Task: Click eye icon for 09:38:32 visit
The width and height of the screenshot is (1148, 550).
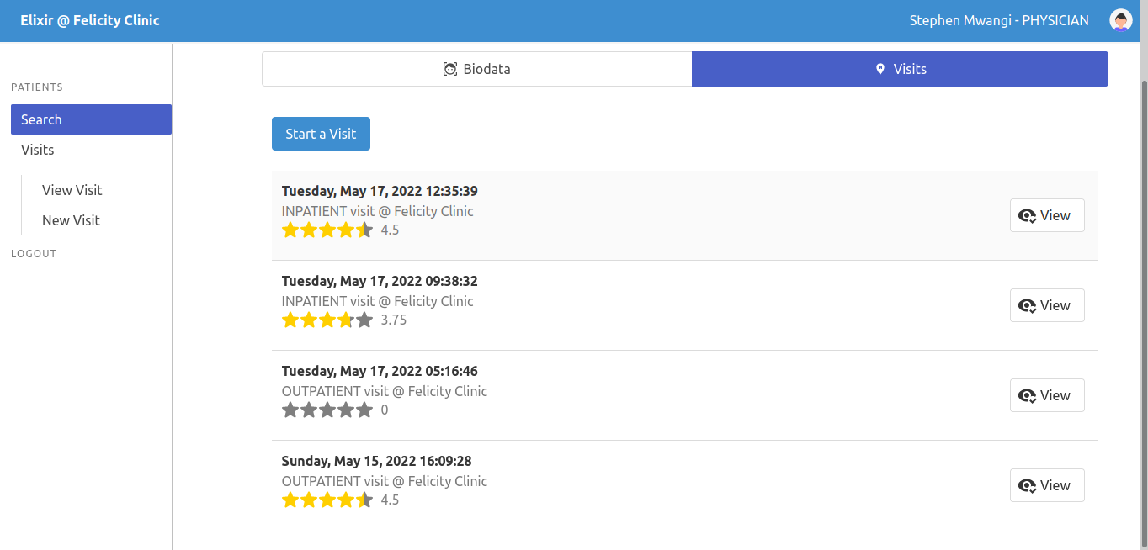Action: (1027, 306)
